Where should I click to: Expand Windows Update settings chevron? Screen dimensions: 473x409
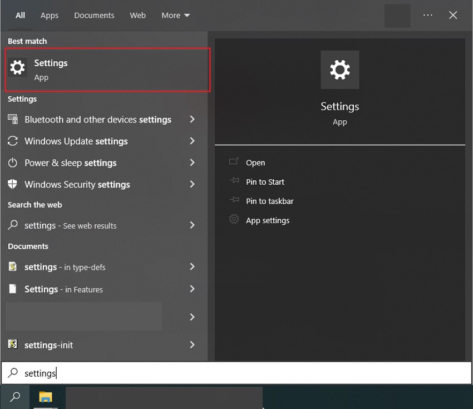[x=192, y=141]
